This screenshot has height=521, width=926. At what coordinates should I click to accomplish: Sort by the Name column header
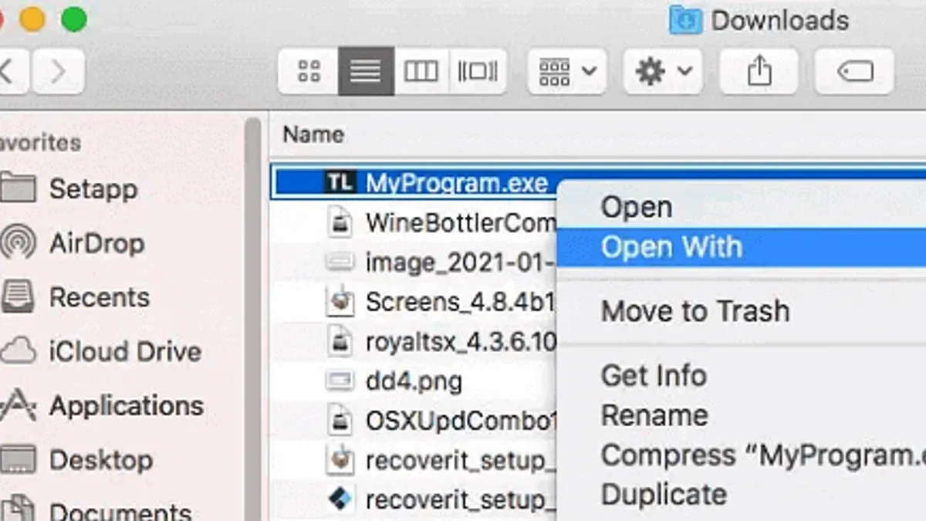[x=313, y=134]
